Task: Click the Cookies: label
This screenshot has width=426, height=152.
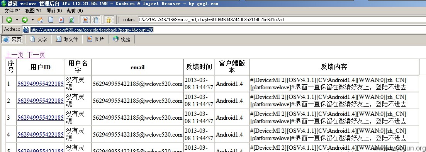Action: (128, 20)
